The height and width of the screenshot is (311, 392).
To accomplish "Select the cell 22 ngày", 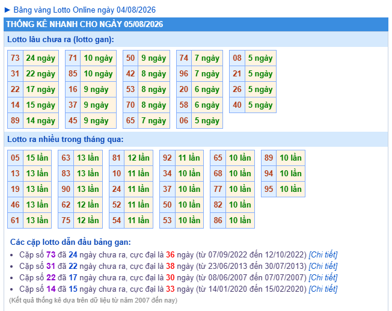I will (x=41, y=73).
